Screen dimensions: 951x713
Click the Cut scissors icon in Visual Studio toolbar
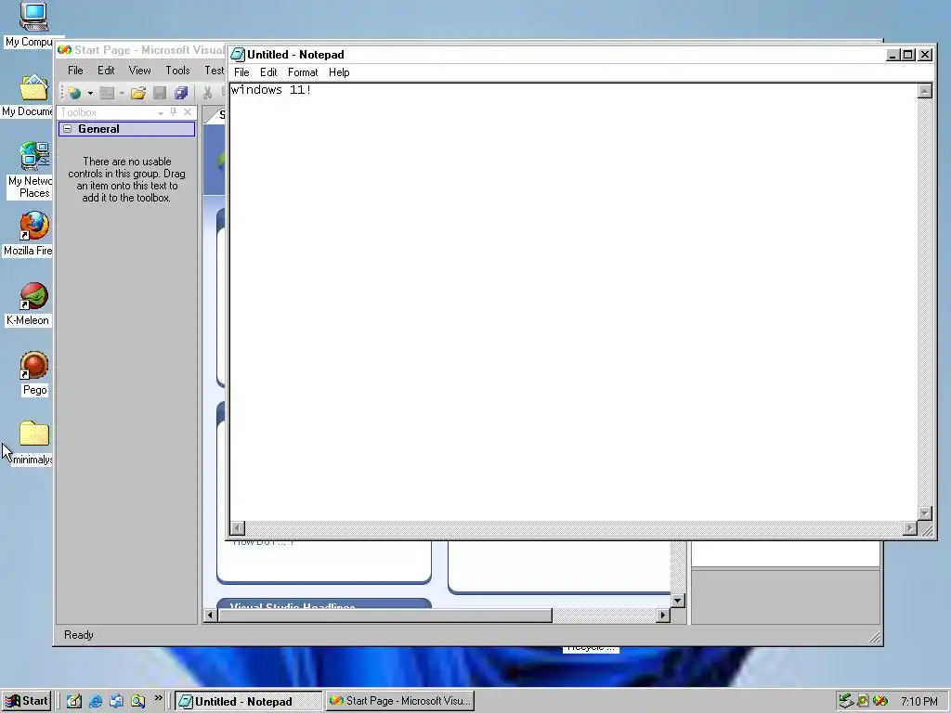(207, 93)
